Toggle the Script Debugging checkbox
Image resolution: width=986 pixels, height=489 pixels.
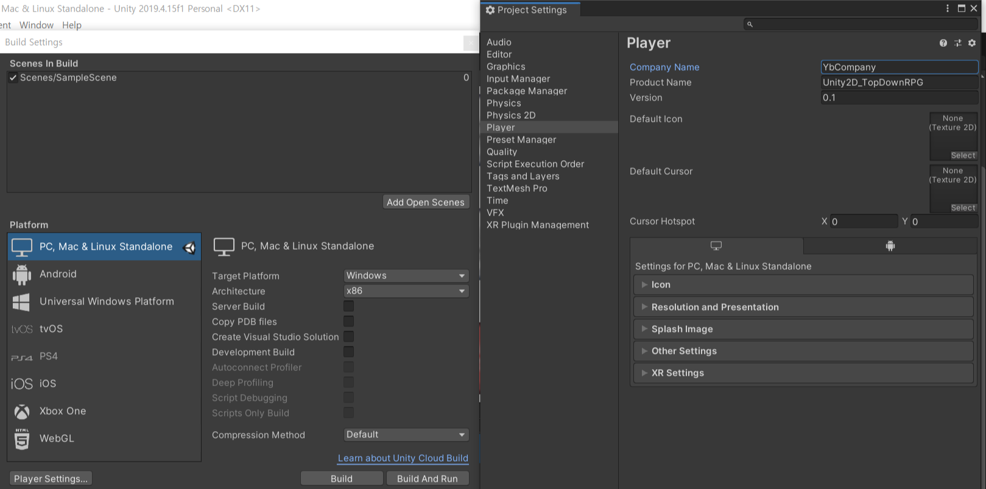[x=348, y=398]
